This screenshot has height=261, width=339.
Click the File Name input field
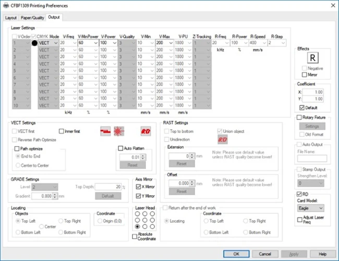312,158
